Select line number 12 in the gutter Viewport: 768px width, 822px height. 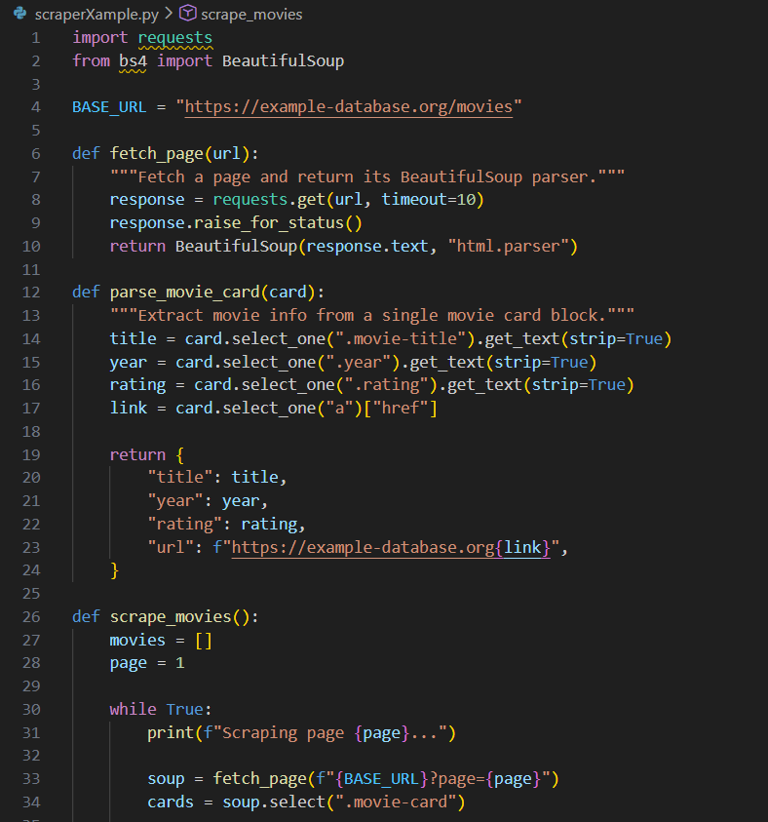(x=35, y=293)
